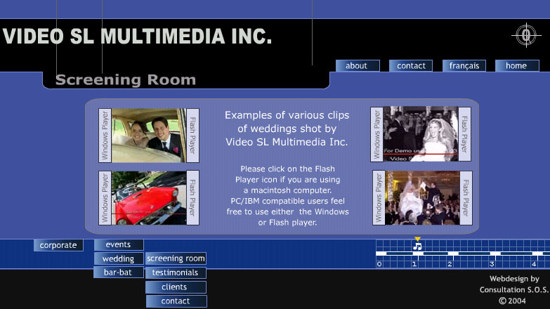Play couple-in-car clip with Flash Player
This screenshot has height=309, width=550.
192,136
